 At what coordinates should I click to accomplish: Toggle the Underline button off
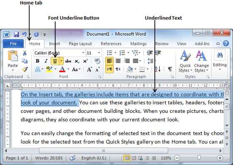pyautogui.click(x=55, y=61)
